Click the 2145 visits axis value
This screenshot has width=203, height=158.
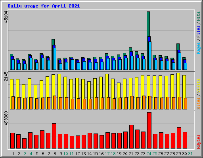click(x=6, y=76)
